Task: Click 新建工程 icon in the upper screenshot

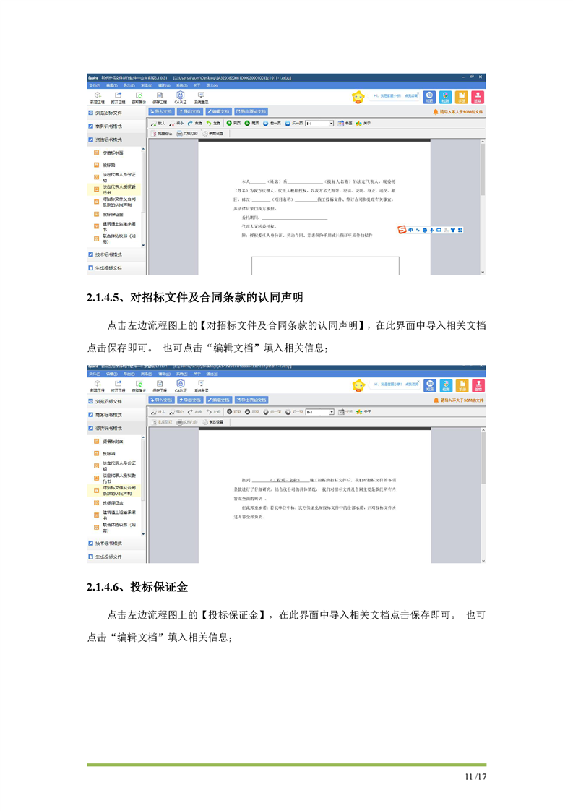Action: point(98,96)
